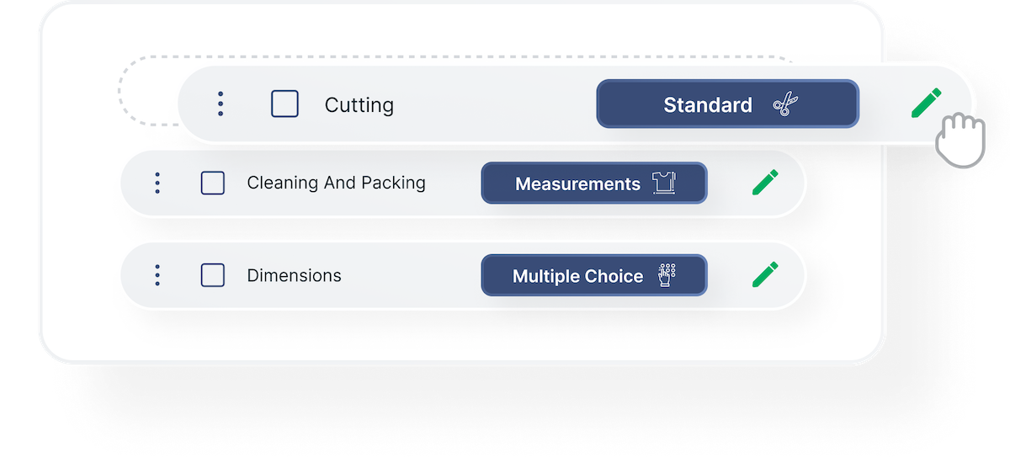The height and width of the screenshot is (468, 1010).
Task: Select the Cleaning And Packing label
Action: [x=336, y=183]
